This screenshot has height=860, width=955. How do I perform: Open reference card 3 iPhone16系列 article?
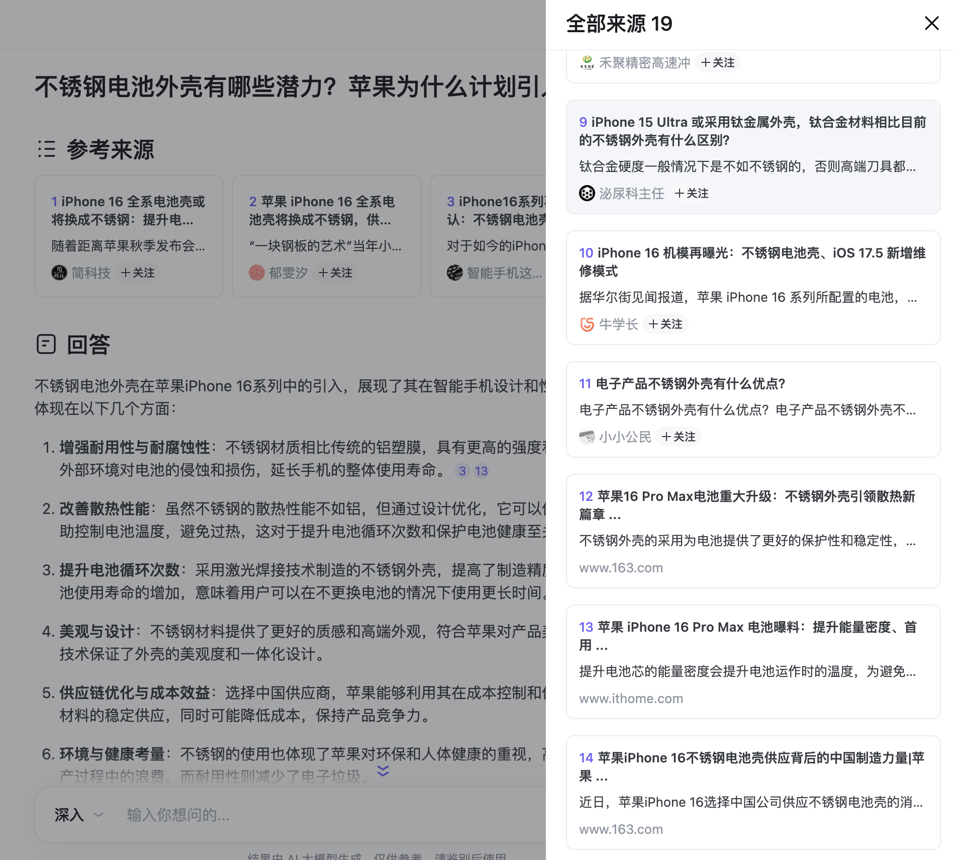pyautogui.click(x=488, y=236)
